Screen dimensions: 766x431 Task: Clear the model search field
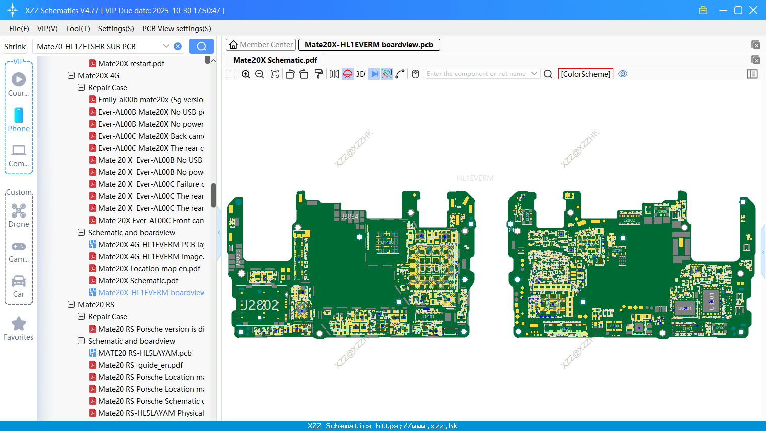pos(178,46)
